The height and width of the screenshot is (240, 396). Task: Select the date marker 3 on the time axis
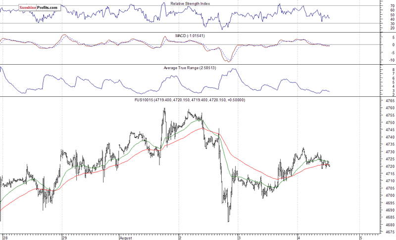(x=240, y=237)
